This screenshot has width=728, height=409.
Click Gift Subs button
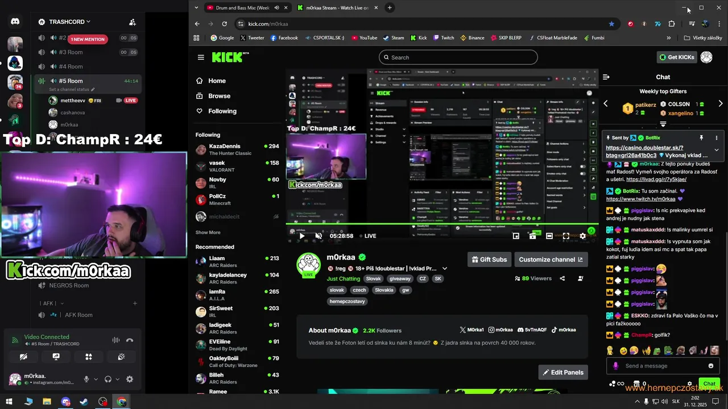point(489,260)
